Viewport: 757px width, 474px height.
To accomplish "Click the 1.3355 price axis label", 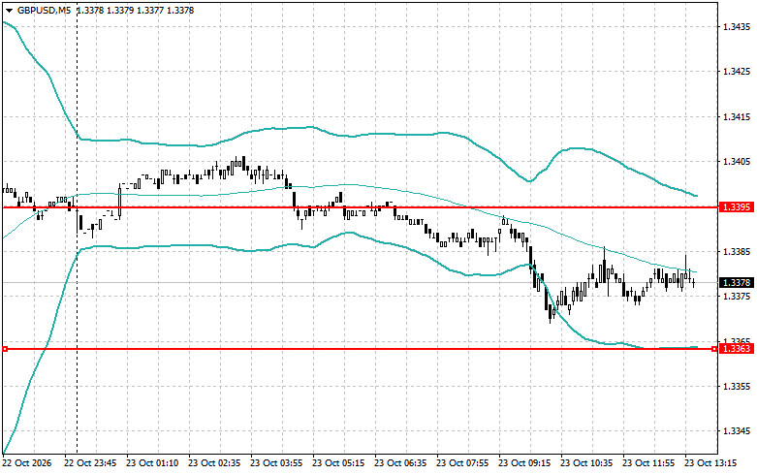I will (x=737, y=386).
